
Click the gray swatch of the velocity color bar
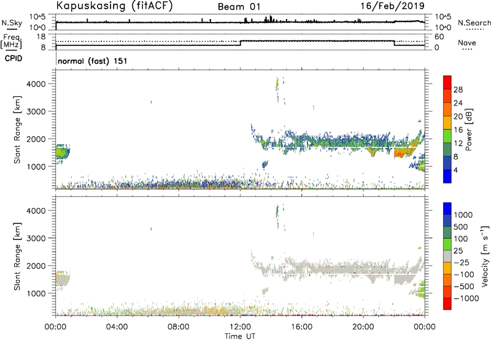[x=447, y=257]
